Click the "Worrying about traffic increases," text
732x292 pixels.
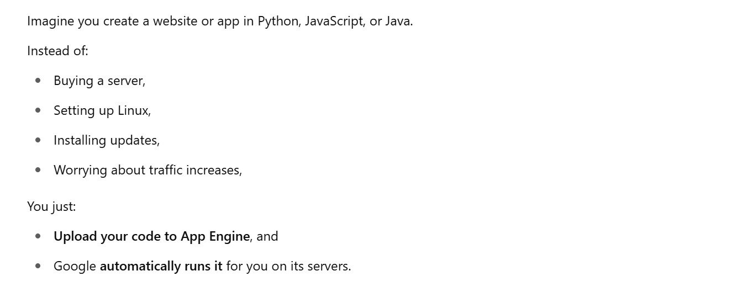[148, 170]
